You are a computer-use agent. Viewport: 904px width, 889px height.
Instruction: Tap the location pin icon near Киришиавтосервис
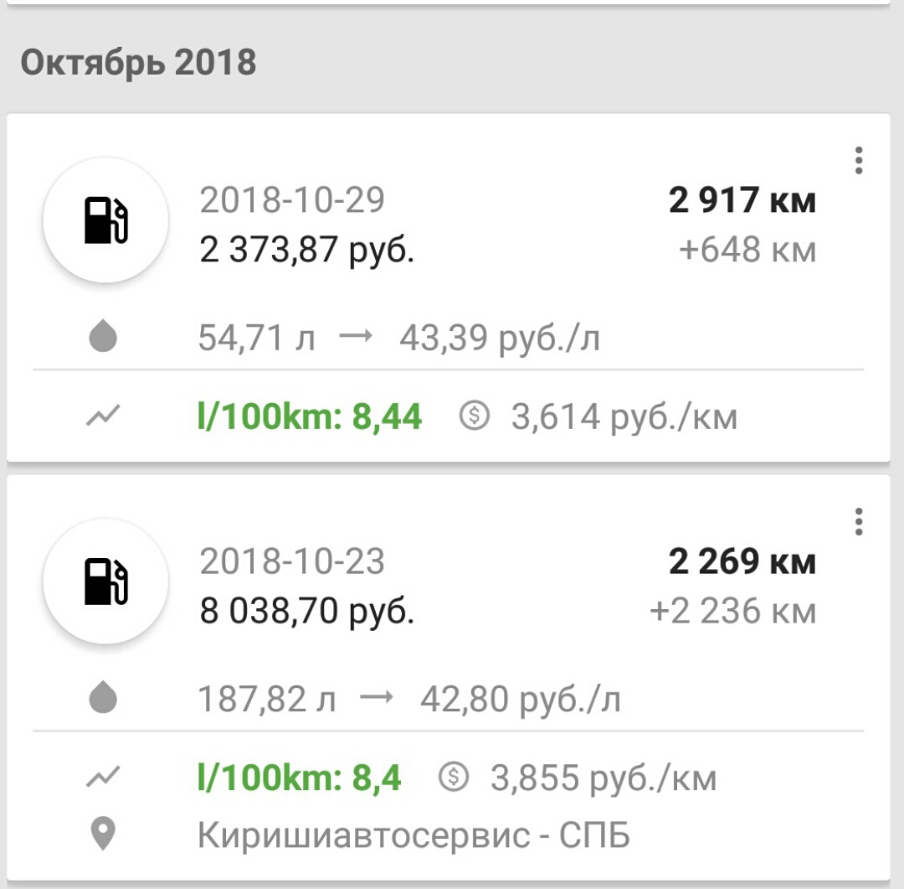[103, 835]
